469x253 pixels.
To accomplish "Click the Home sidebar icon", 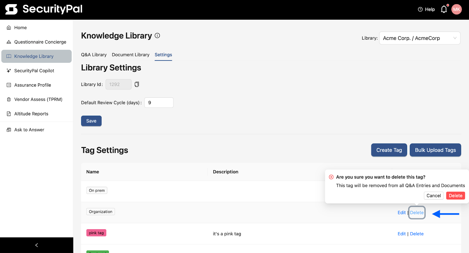I will tap(9, 28).
